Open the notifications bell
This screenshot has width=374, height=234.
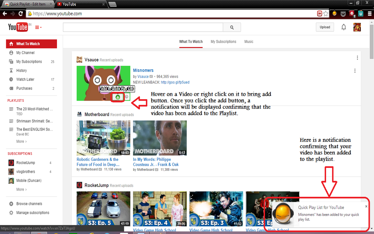pyautogui.click(x=344, y=27)
